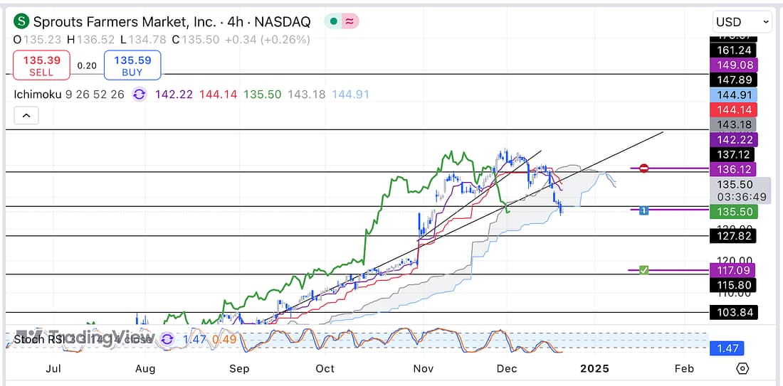Click the 103.84 price level label
The height and width of the screenshot is (386, 783).
click(732, 312)
